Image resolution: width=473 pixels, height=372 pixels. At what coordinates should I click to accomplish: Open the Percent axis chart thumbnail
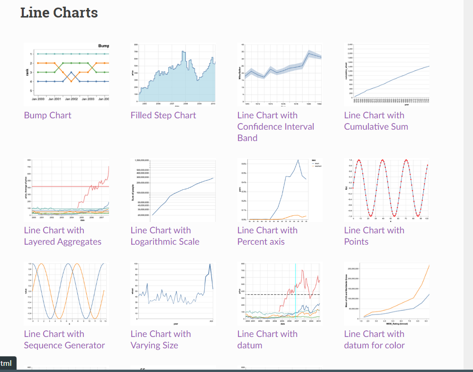[280, 189]
